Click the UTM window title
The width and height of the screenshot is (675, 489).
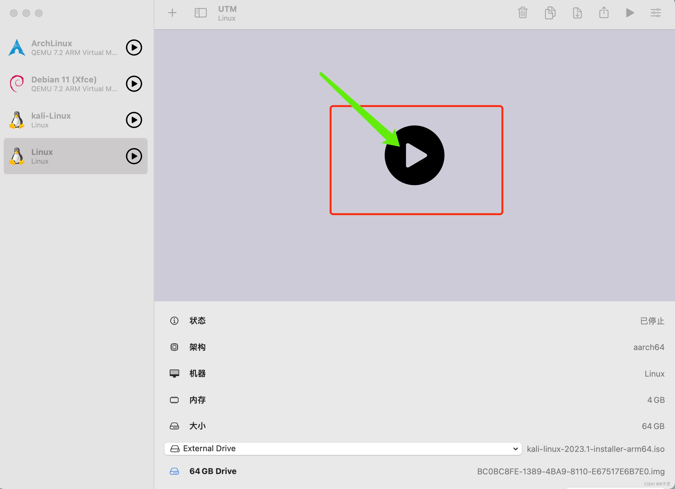(x=227, y=9)
